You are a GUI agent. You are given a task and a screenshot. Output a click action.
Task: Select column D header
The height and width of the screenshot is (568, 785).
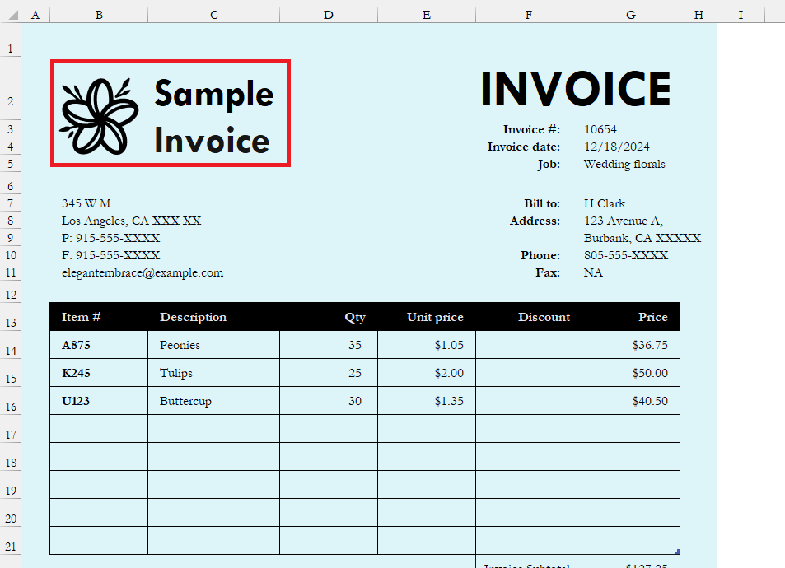pyautogui.click(x=329, y=15)
